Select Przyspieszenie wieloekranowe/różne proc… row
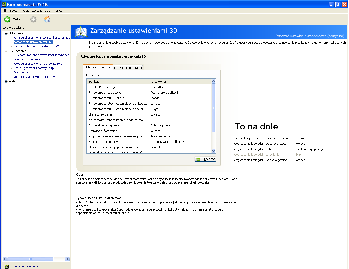This screenshot has width=349, height=269. point(149,136)
